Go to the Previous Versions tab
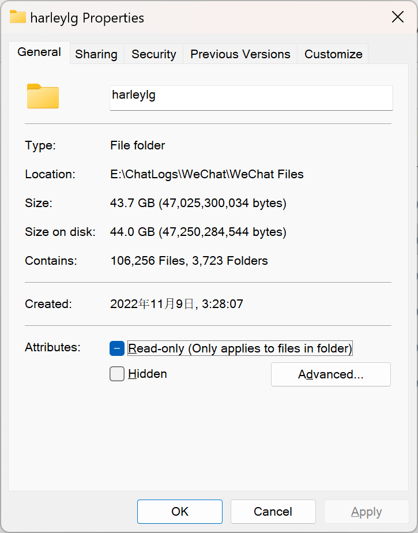Screen dimensions: 418x533 pos(240,54)
